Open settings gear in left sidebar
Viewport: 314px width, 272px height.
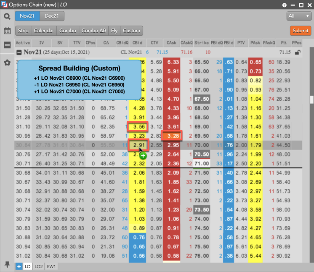[7, 63]
